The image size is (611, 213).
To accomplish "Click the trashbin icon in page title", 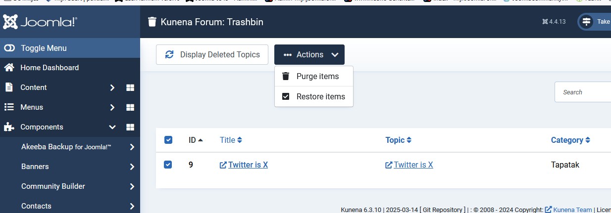I will click(x=153, y=22).
